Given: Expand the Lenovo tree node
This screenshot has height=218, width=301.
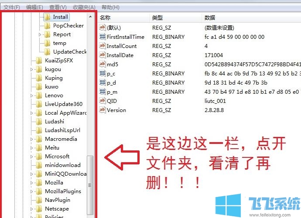Looking at the screenshot, I should pos(32,95).
